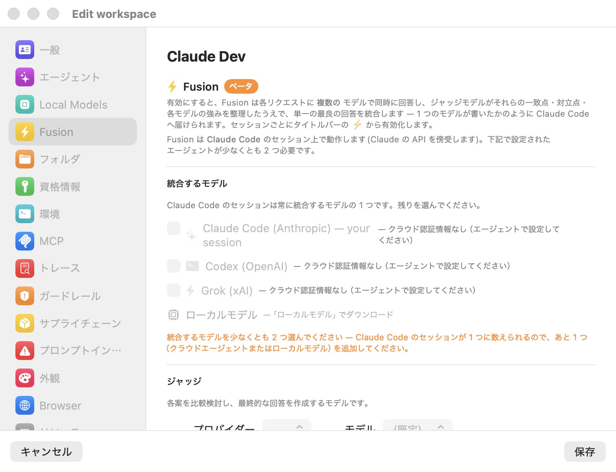Click the キャンセル button
The image size is (616, 472).
coord(46,451)
